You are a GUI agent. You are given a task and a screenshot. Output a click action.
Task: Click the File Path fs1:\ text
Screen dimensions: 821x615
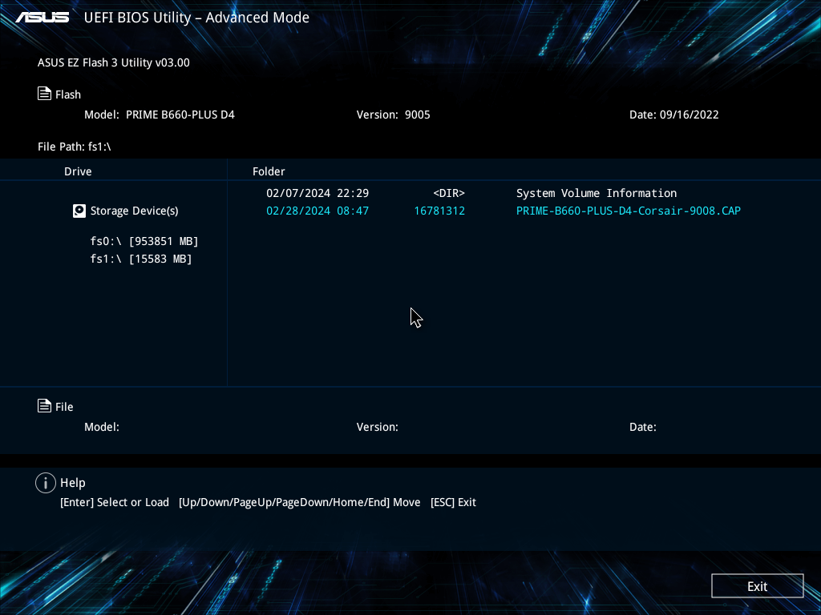click(74, 147)
